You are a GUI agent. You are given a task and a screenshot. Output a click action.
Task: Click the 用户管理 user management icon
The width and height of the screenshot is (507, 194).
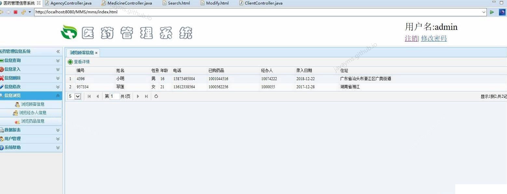pos(3,139)
